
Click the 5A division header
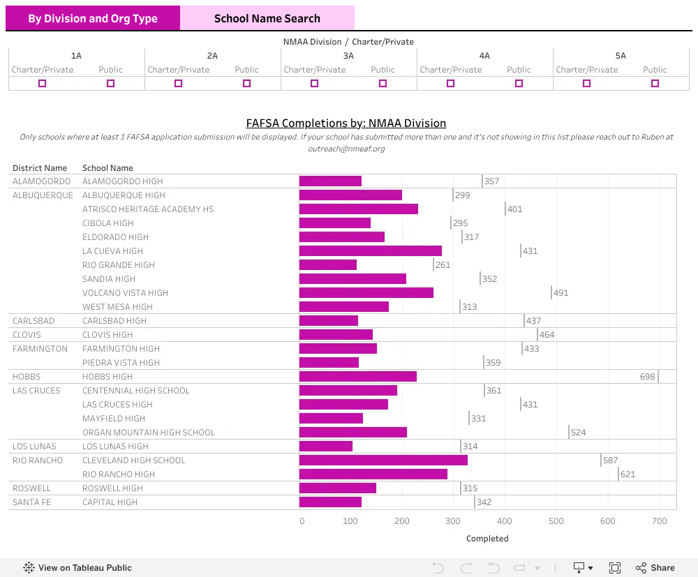tap(621, 56)
